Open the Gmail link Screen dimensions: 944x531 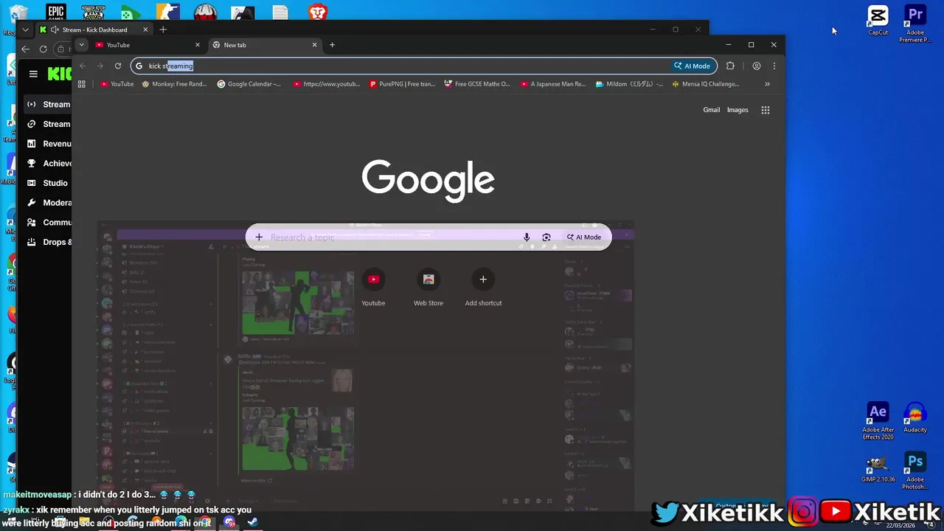pos(712,110)
